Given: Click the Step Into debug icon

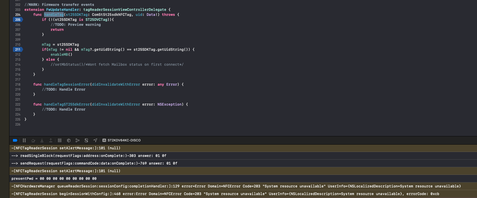Looking at the screenshot, I should 42,140.
